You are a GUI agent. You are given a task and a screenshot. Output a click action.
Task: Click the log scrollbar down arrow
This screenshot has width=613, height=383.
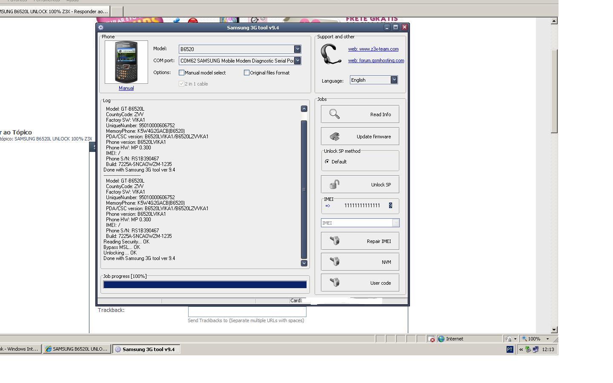pos(304,263)
